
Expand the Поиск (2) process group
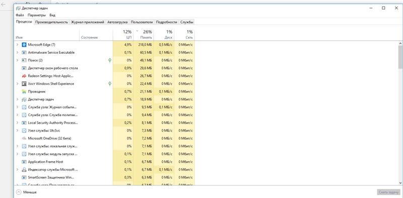[17, 60]
